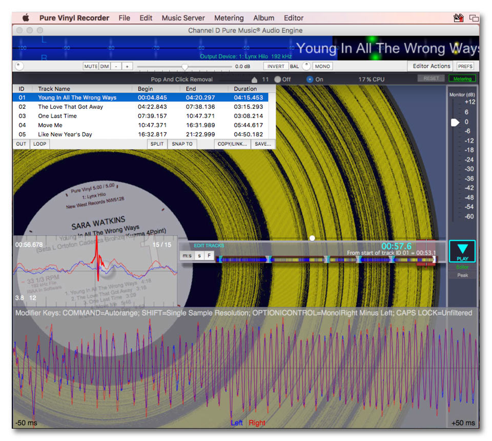Viewport: 492px width, 441px height.
Task: Open the Album menu
Action: (x=264, y=18)
